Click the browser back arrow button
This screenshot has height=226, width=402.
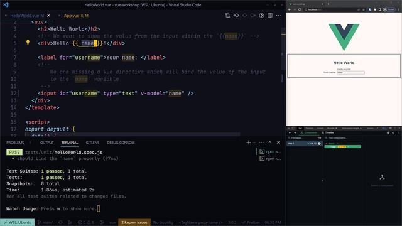pos(290,9)
